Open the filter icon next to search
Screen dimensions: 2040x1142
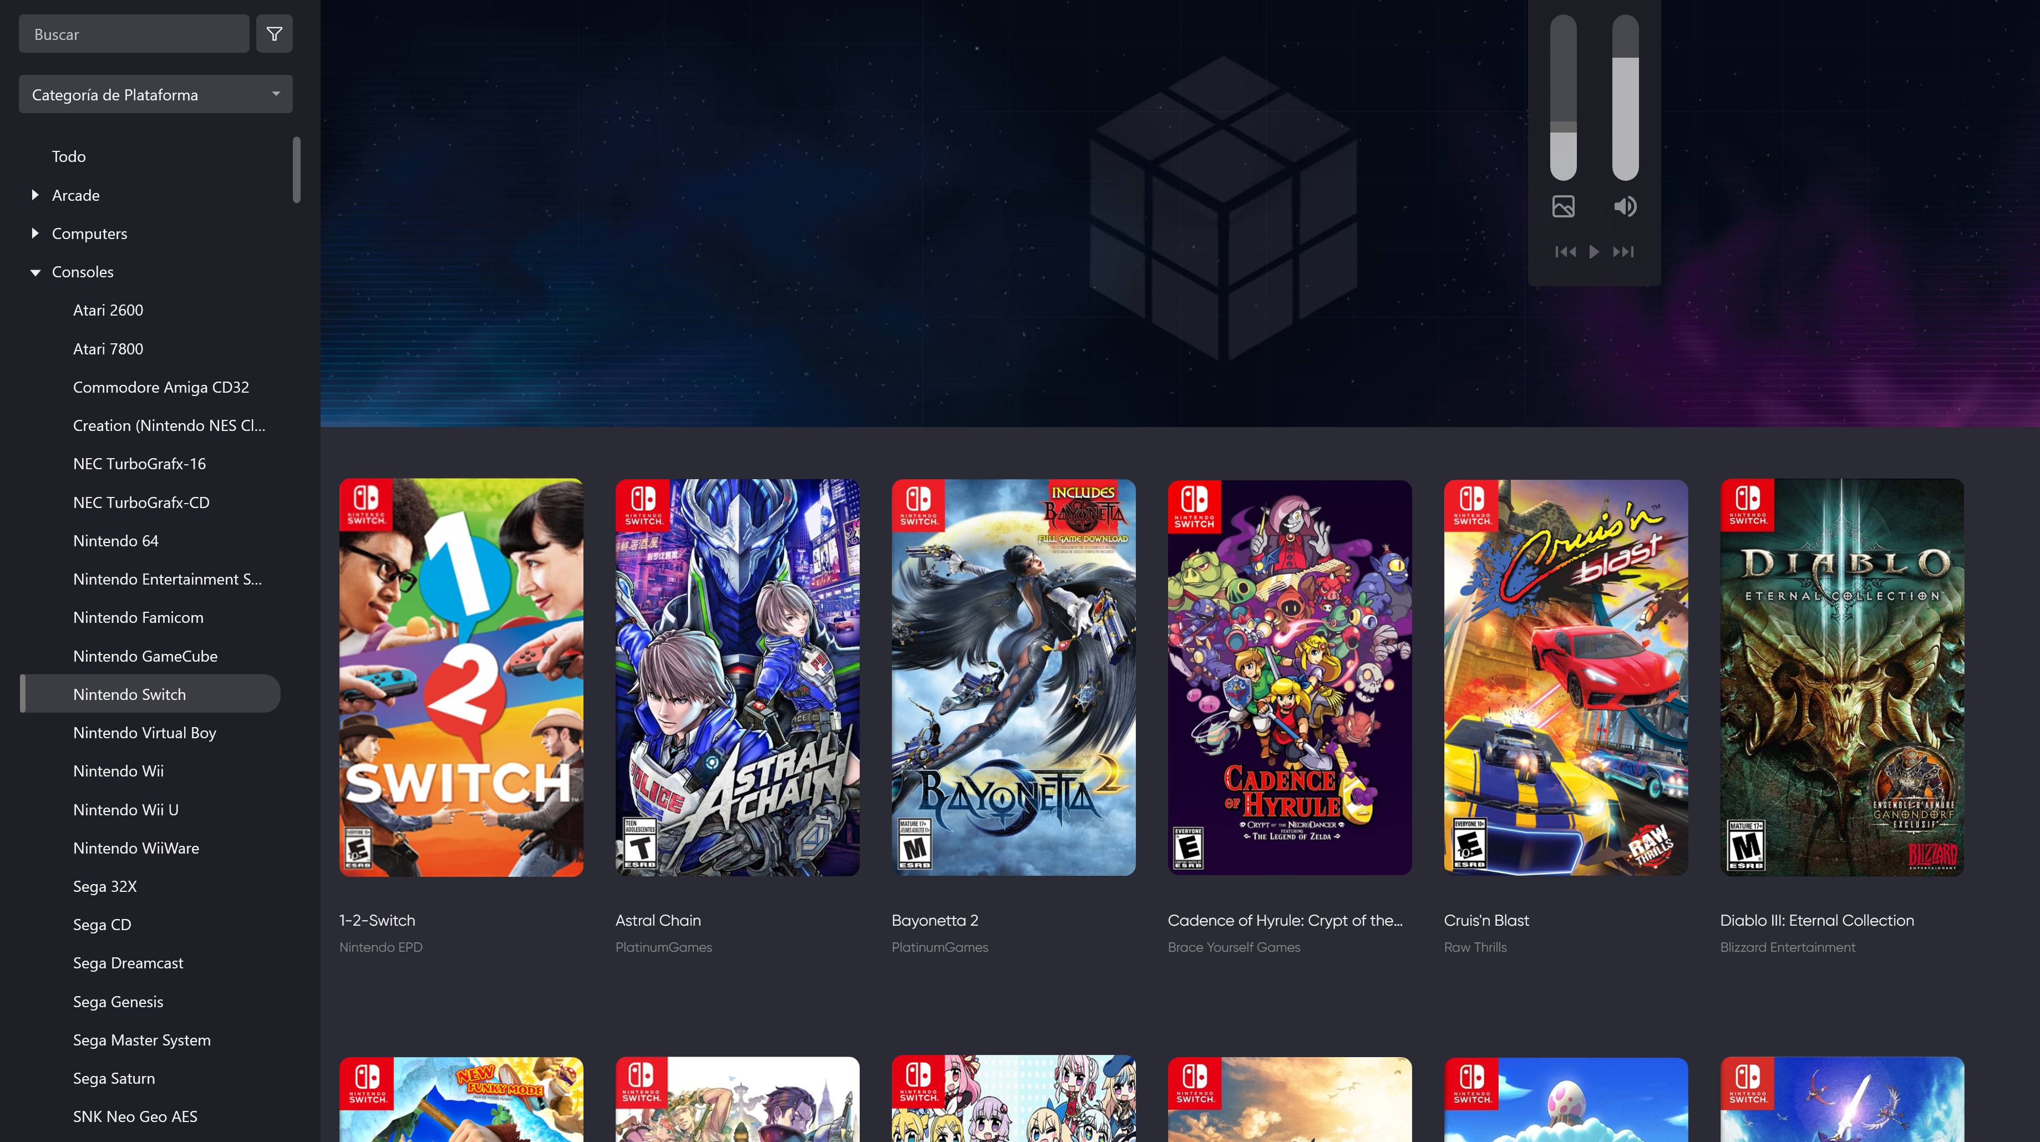(274, 34)
